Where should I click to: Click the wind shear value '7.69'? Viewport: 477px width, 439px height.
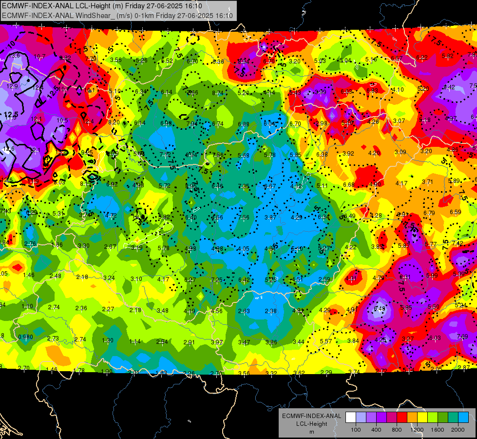coord(462,337)
